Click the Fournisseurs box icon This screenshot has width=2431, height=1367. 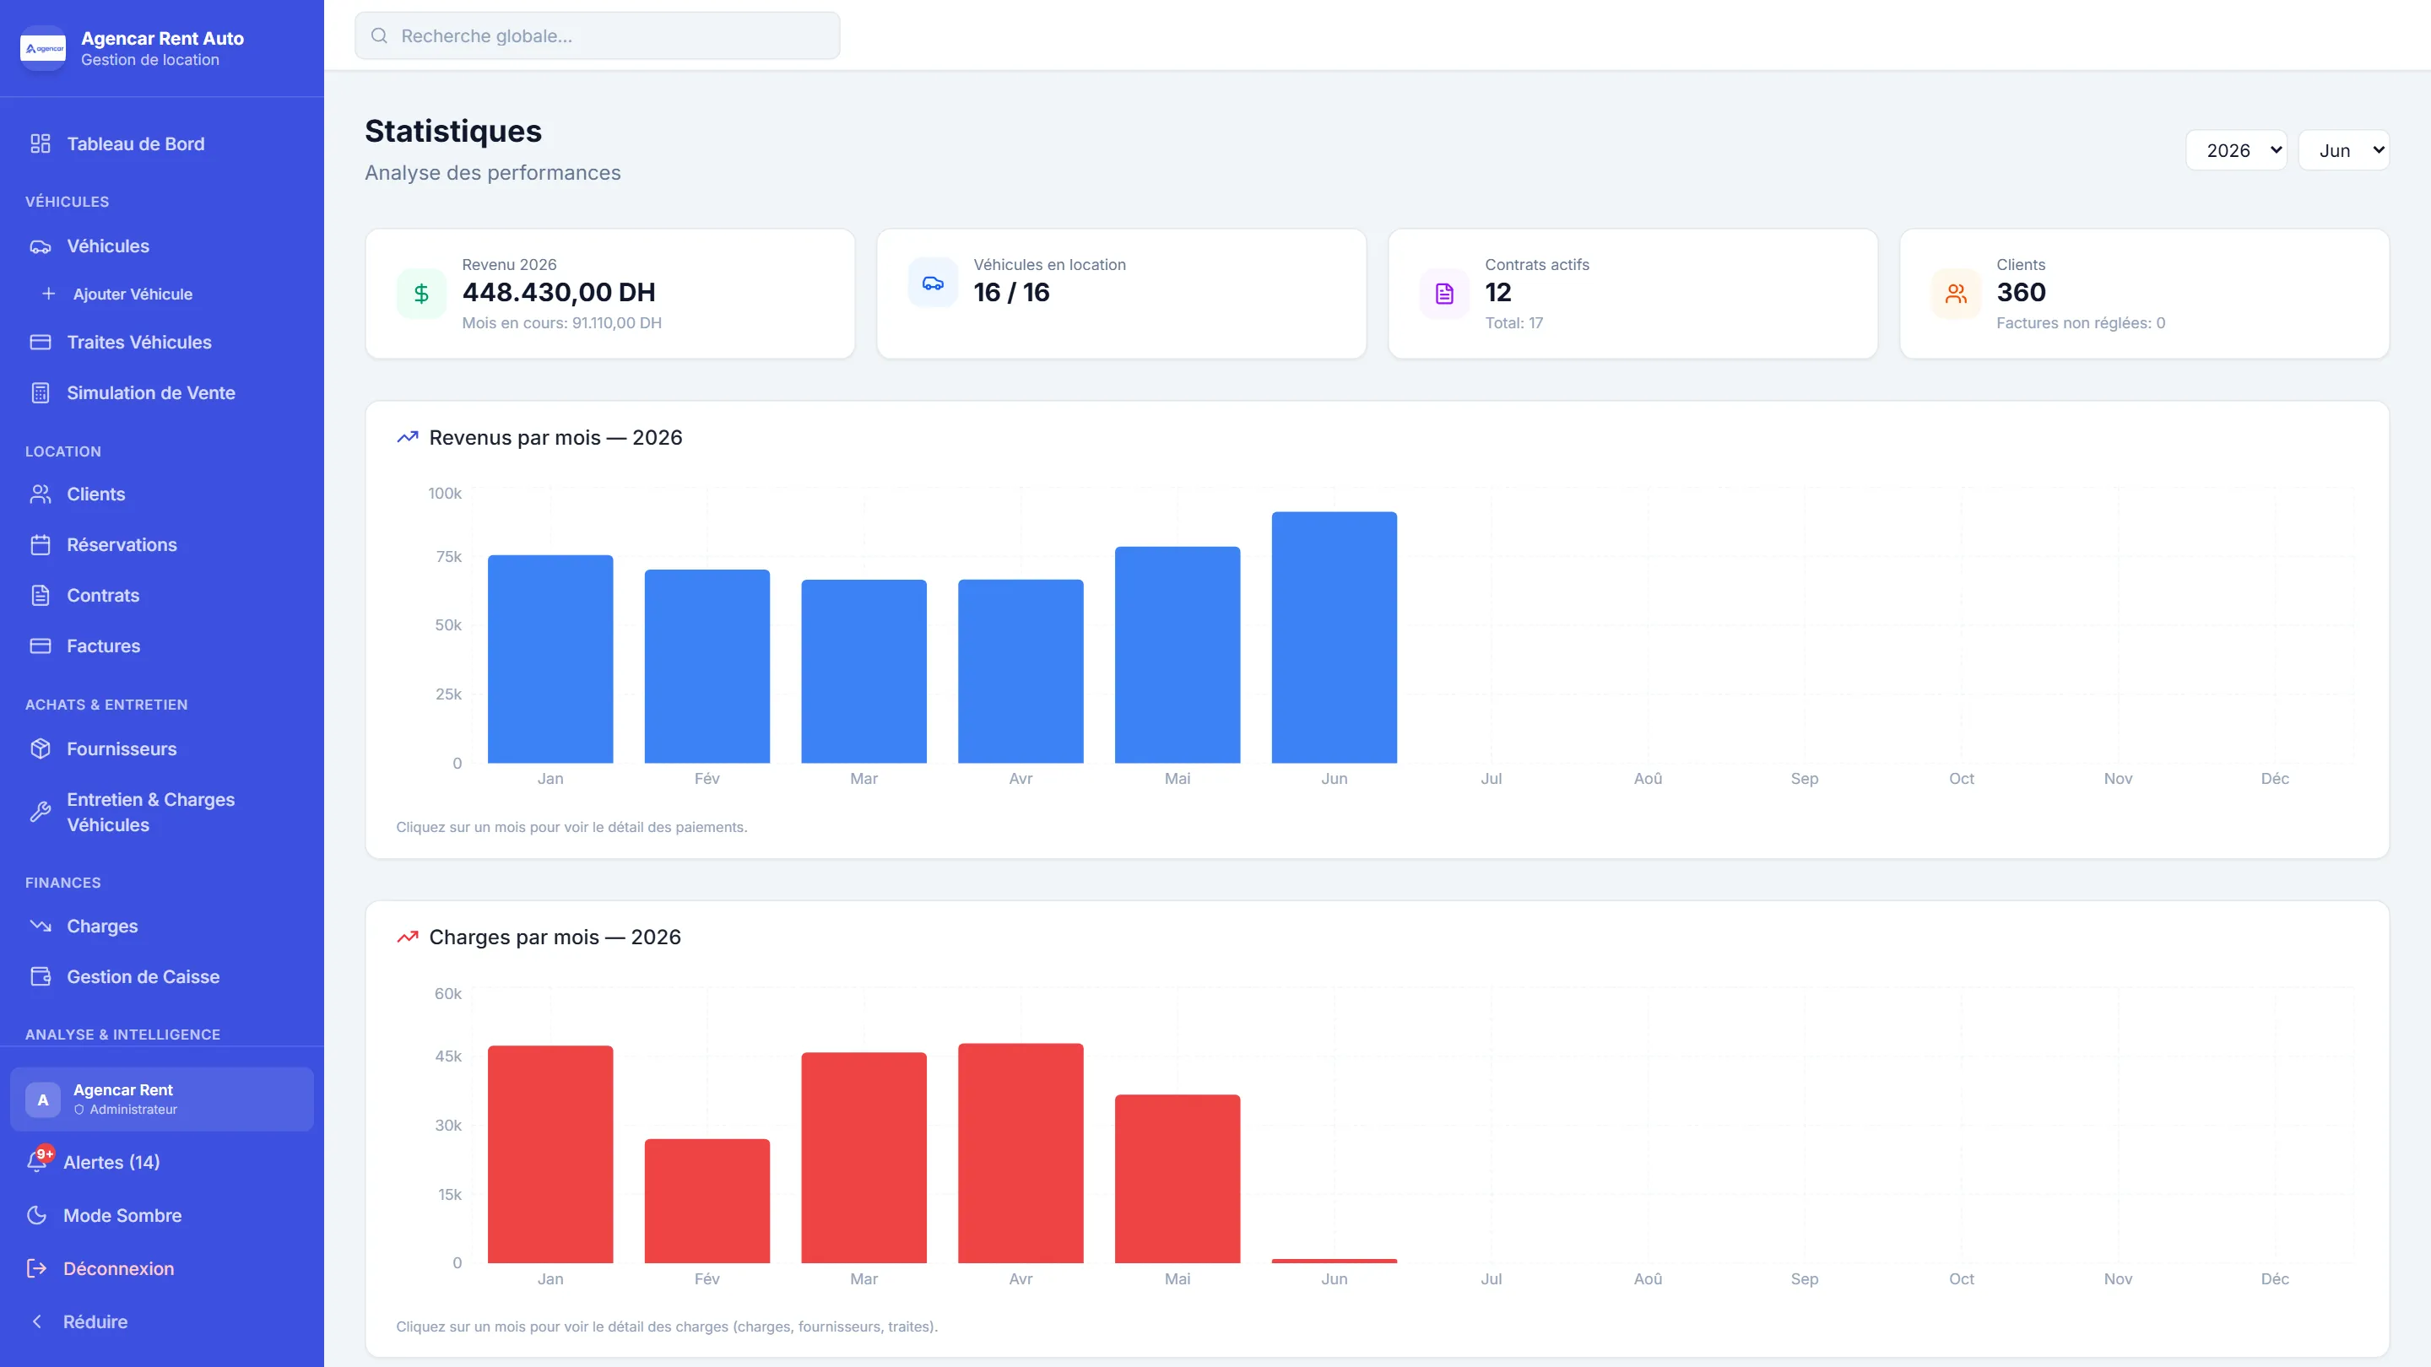click(40, 749)
